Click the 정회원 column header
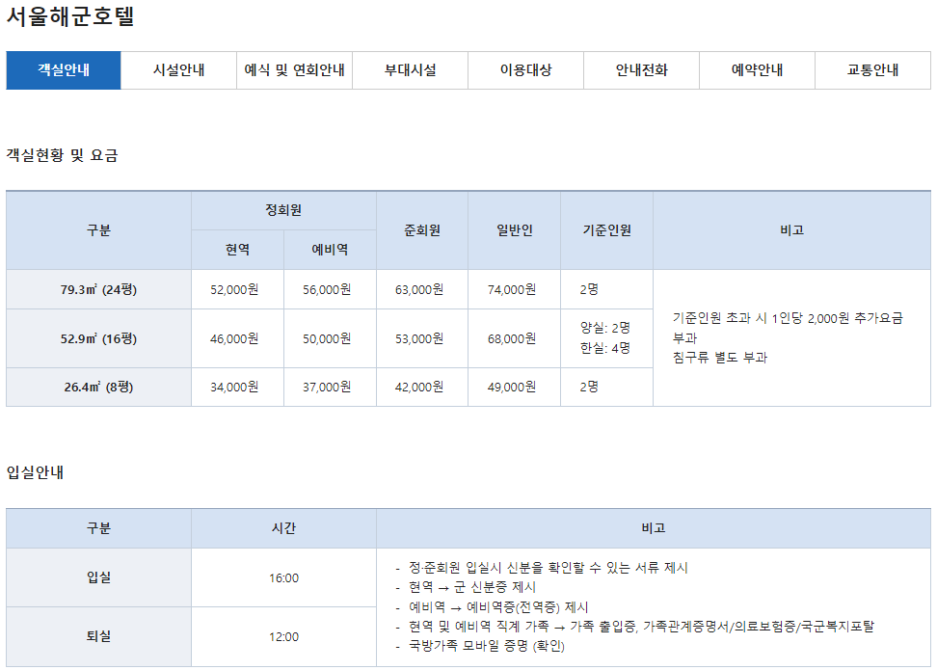The height and width of the screenshot is (670, 937). pyautogui.click(x=283, y=210)
